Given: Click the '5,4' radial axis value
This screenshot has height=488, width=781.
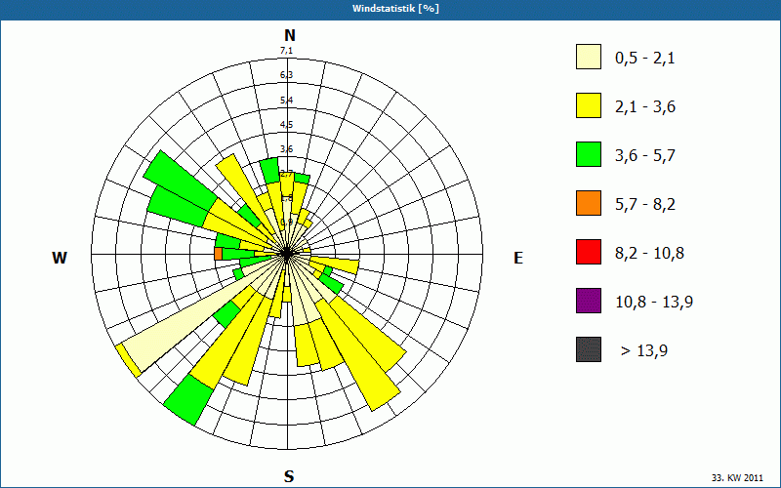Looking at the screenshot, I should click(286, 101).
